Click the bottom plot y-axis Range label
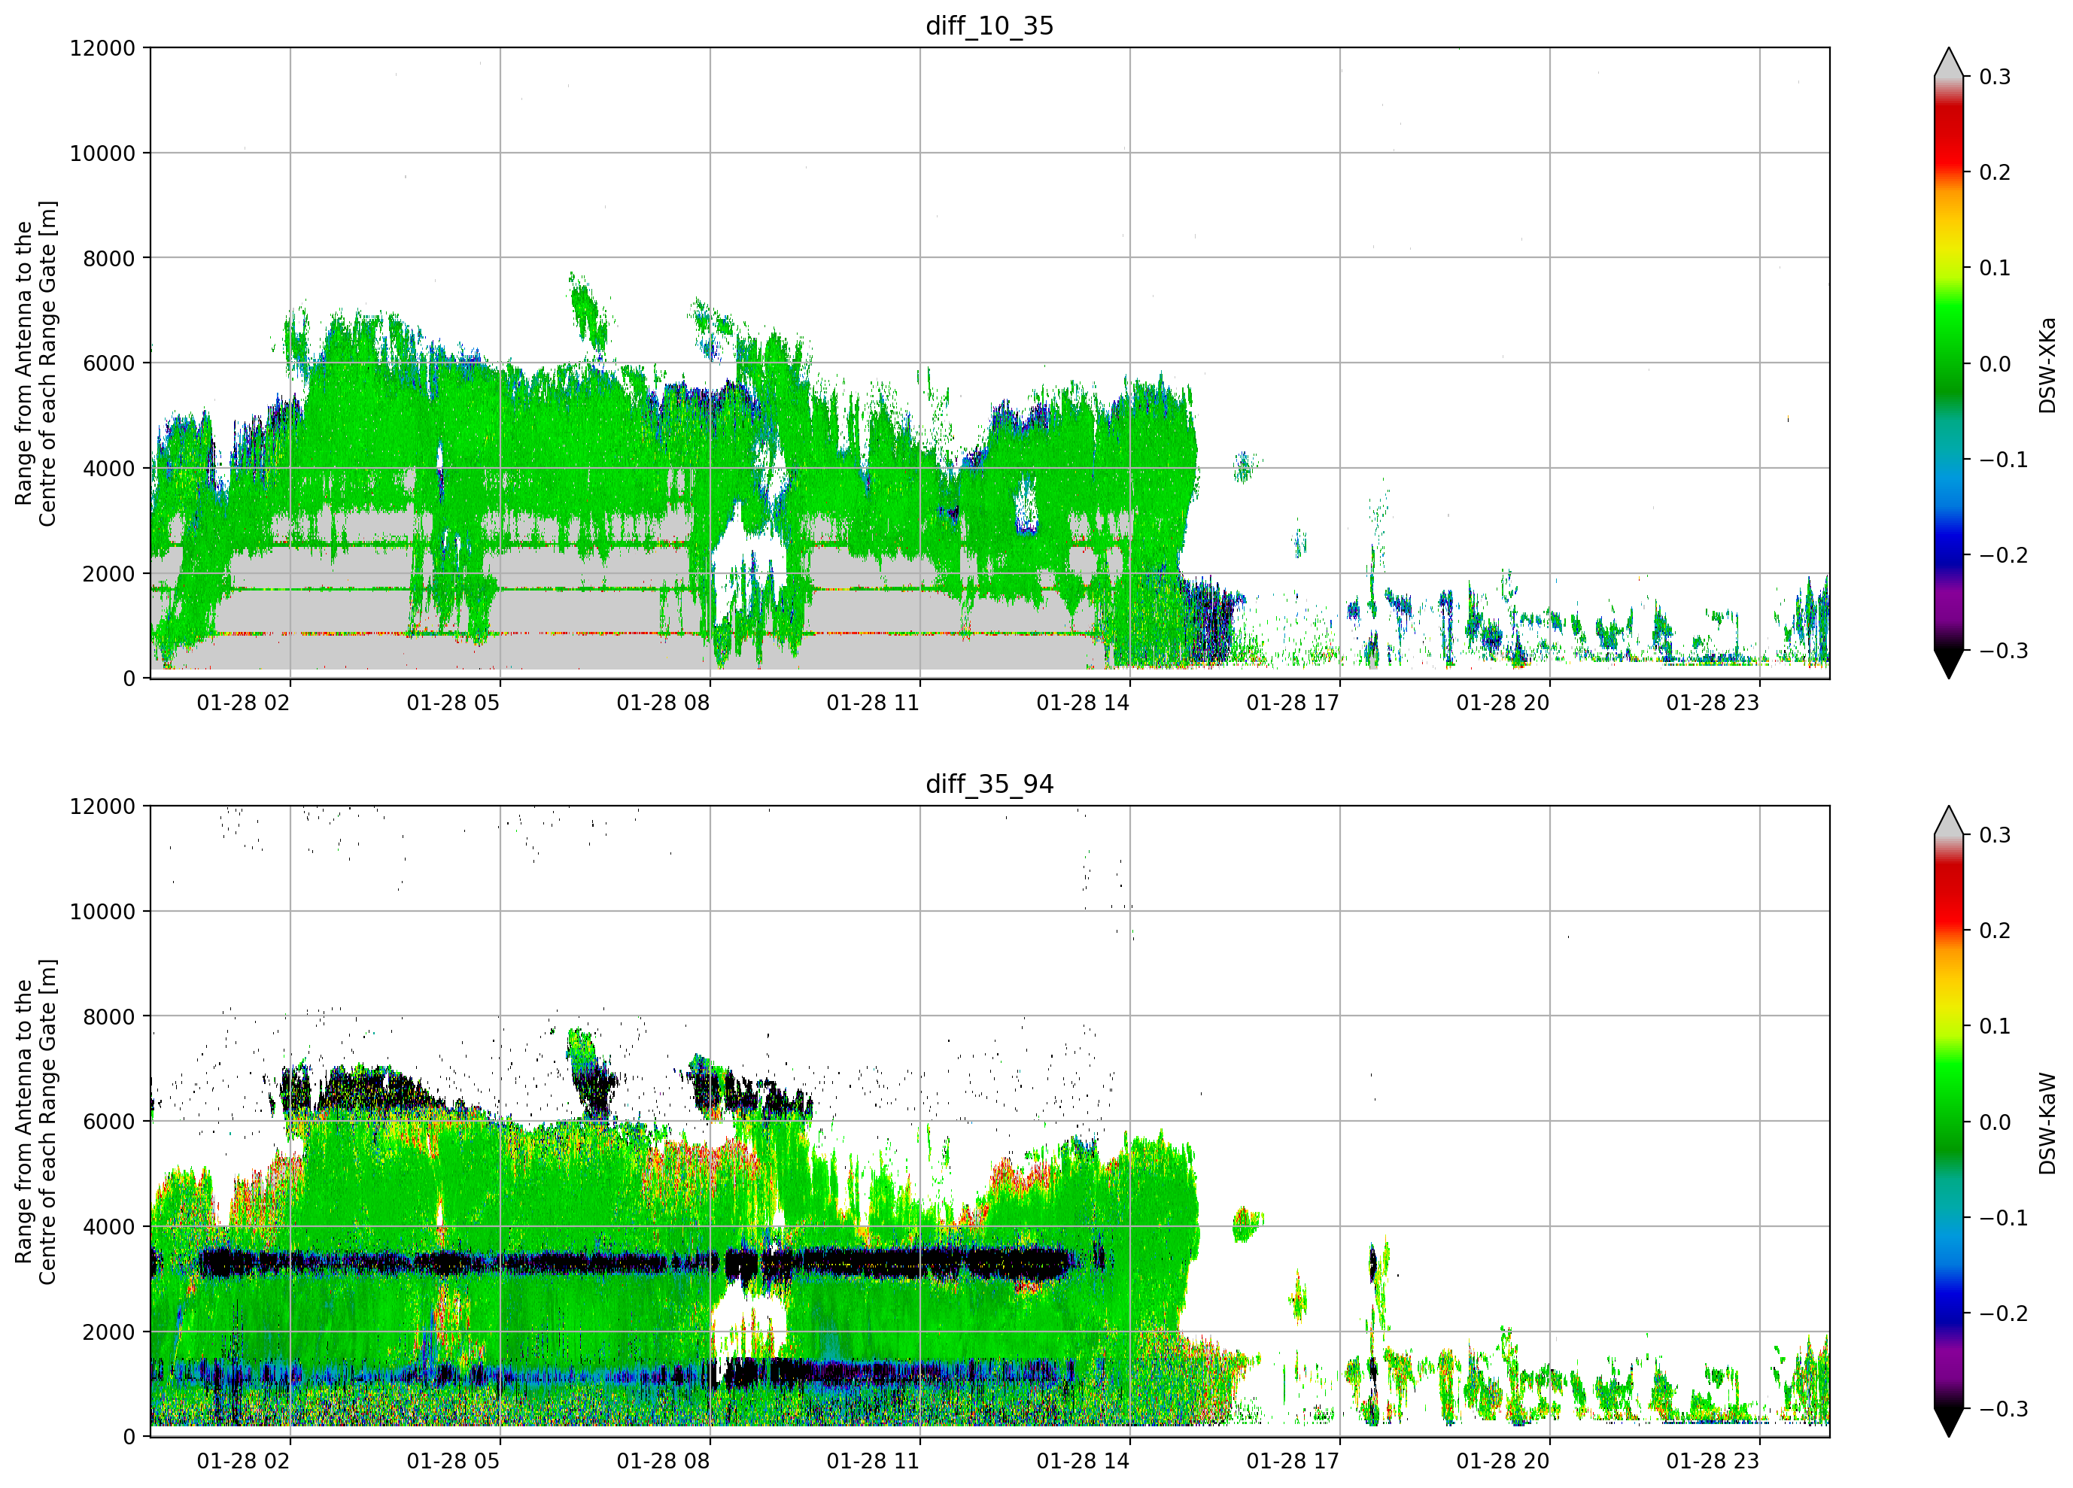The width and height of the screenshot is (2073, 1488). tap(35, 1122)
